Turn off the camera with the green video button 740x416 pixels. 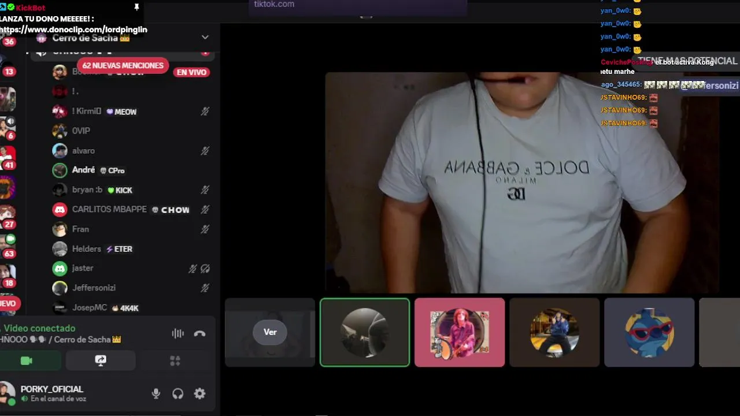coord(27,361)
